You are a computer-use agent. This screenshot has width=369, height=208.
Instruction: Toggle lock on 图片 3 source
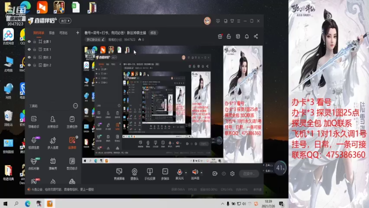[x=35, y=57]
